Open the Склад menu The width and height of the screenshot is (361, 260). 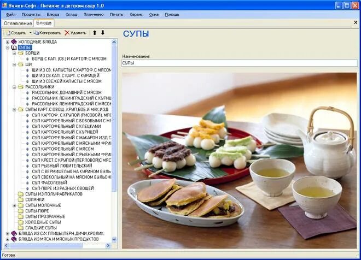pyautogui.click(x=71, y=15)
